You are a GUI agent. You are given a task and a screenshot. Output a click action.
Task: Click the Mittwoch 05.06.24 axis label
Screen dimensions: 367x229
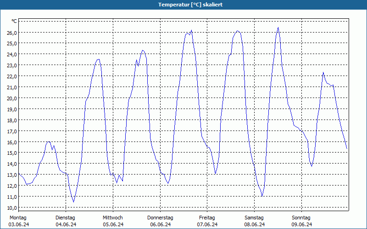(x=113, y=221)
